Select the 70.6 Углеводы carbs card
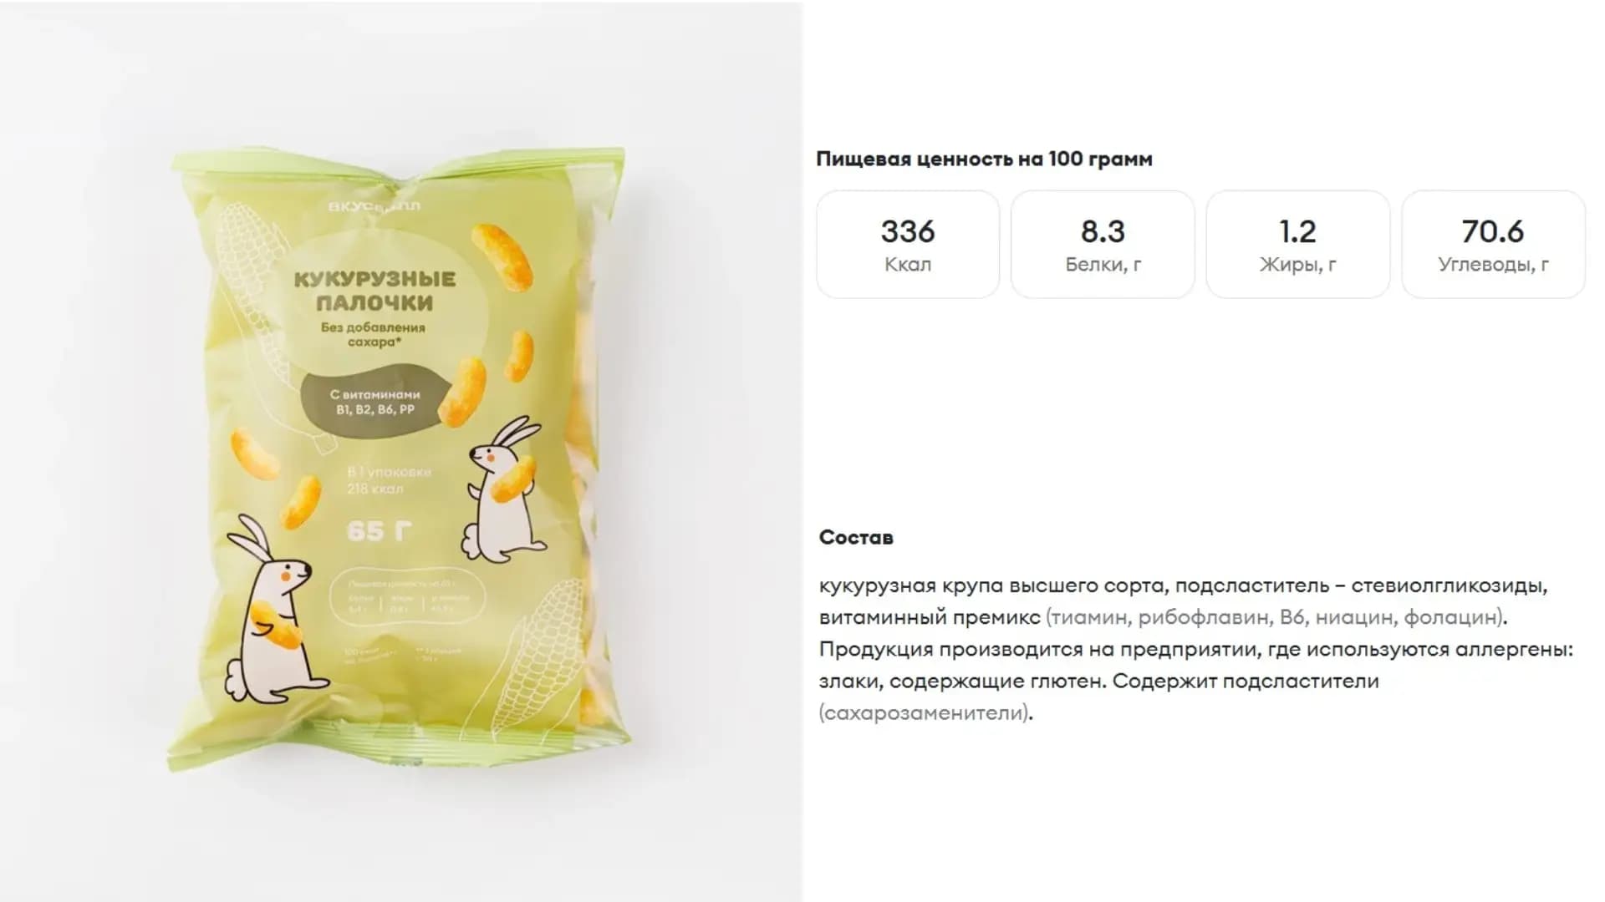This screenshot has height=902, width=1605. pos(1493,244)
